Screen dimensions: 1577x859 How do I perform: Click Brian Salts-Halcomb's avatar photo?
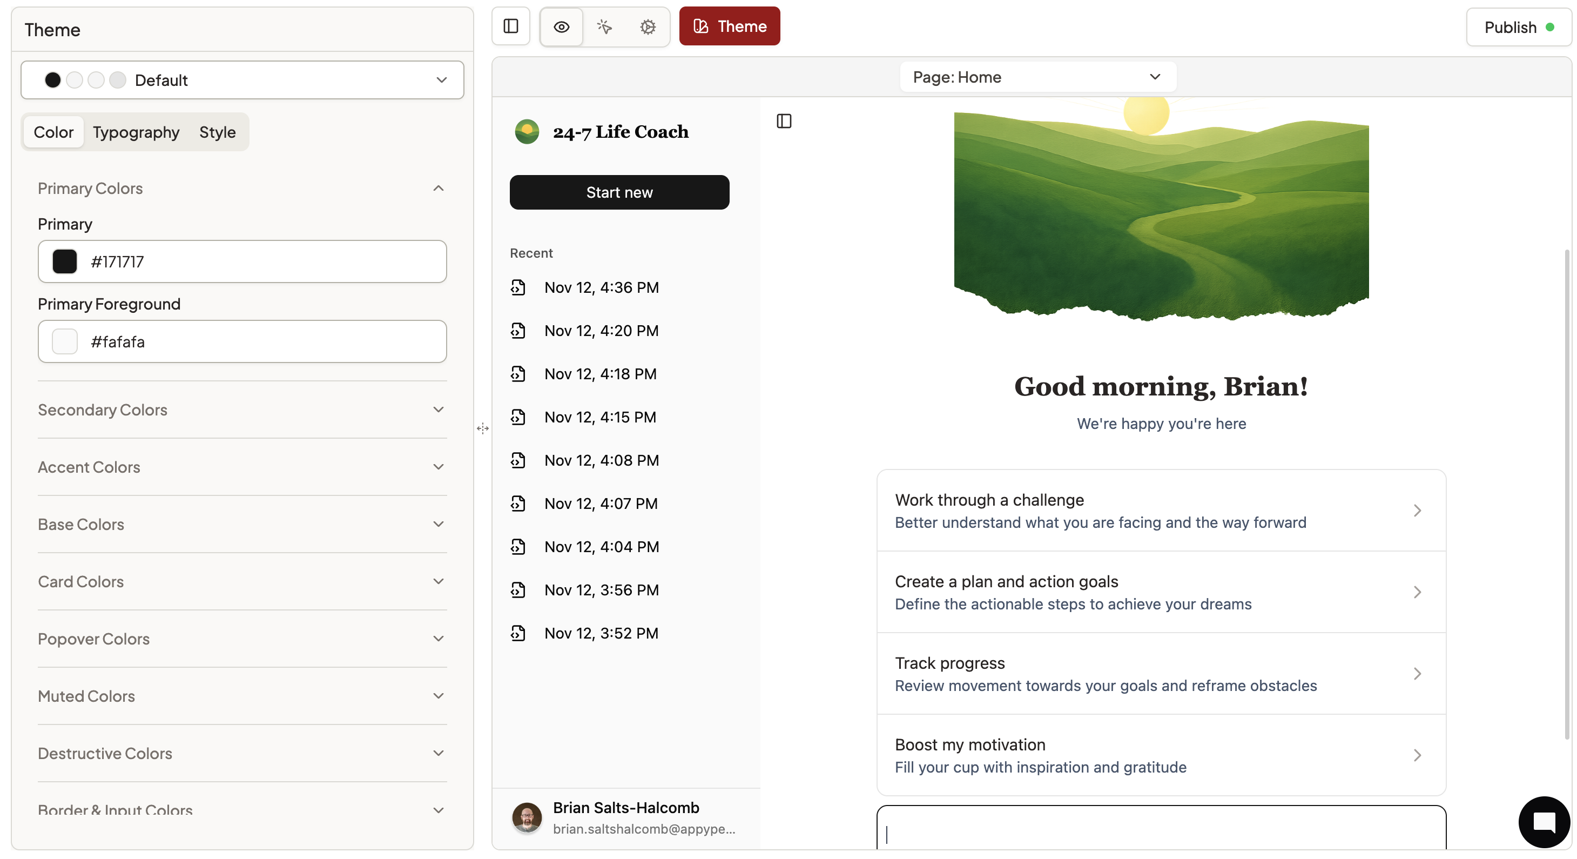(527, 817)
